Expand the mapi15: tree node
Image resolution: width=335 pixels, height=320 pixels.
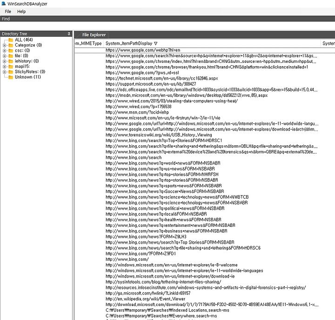4,67
